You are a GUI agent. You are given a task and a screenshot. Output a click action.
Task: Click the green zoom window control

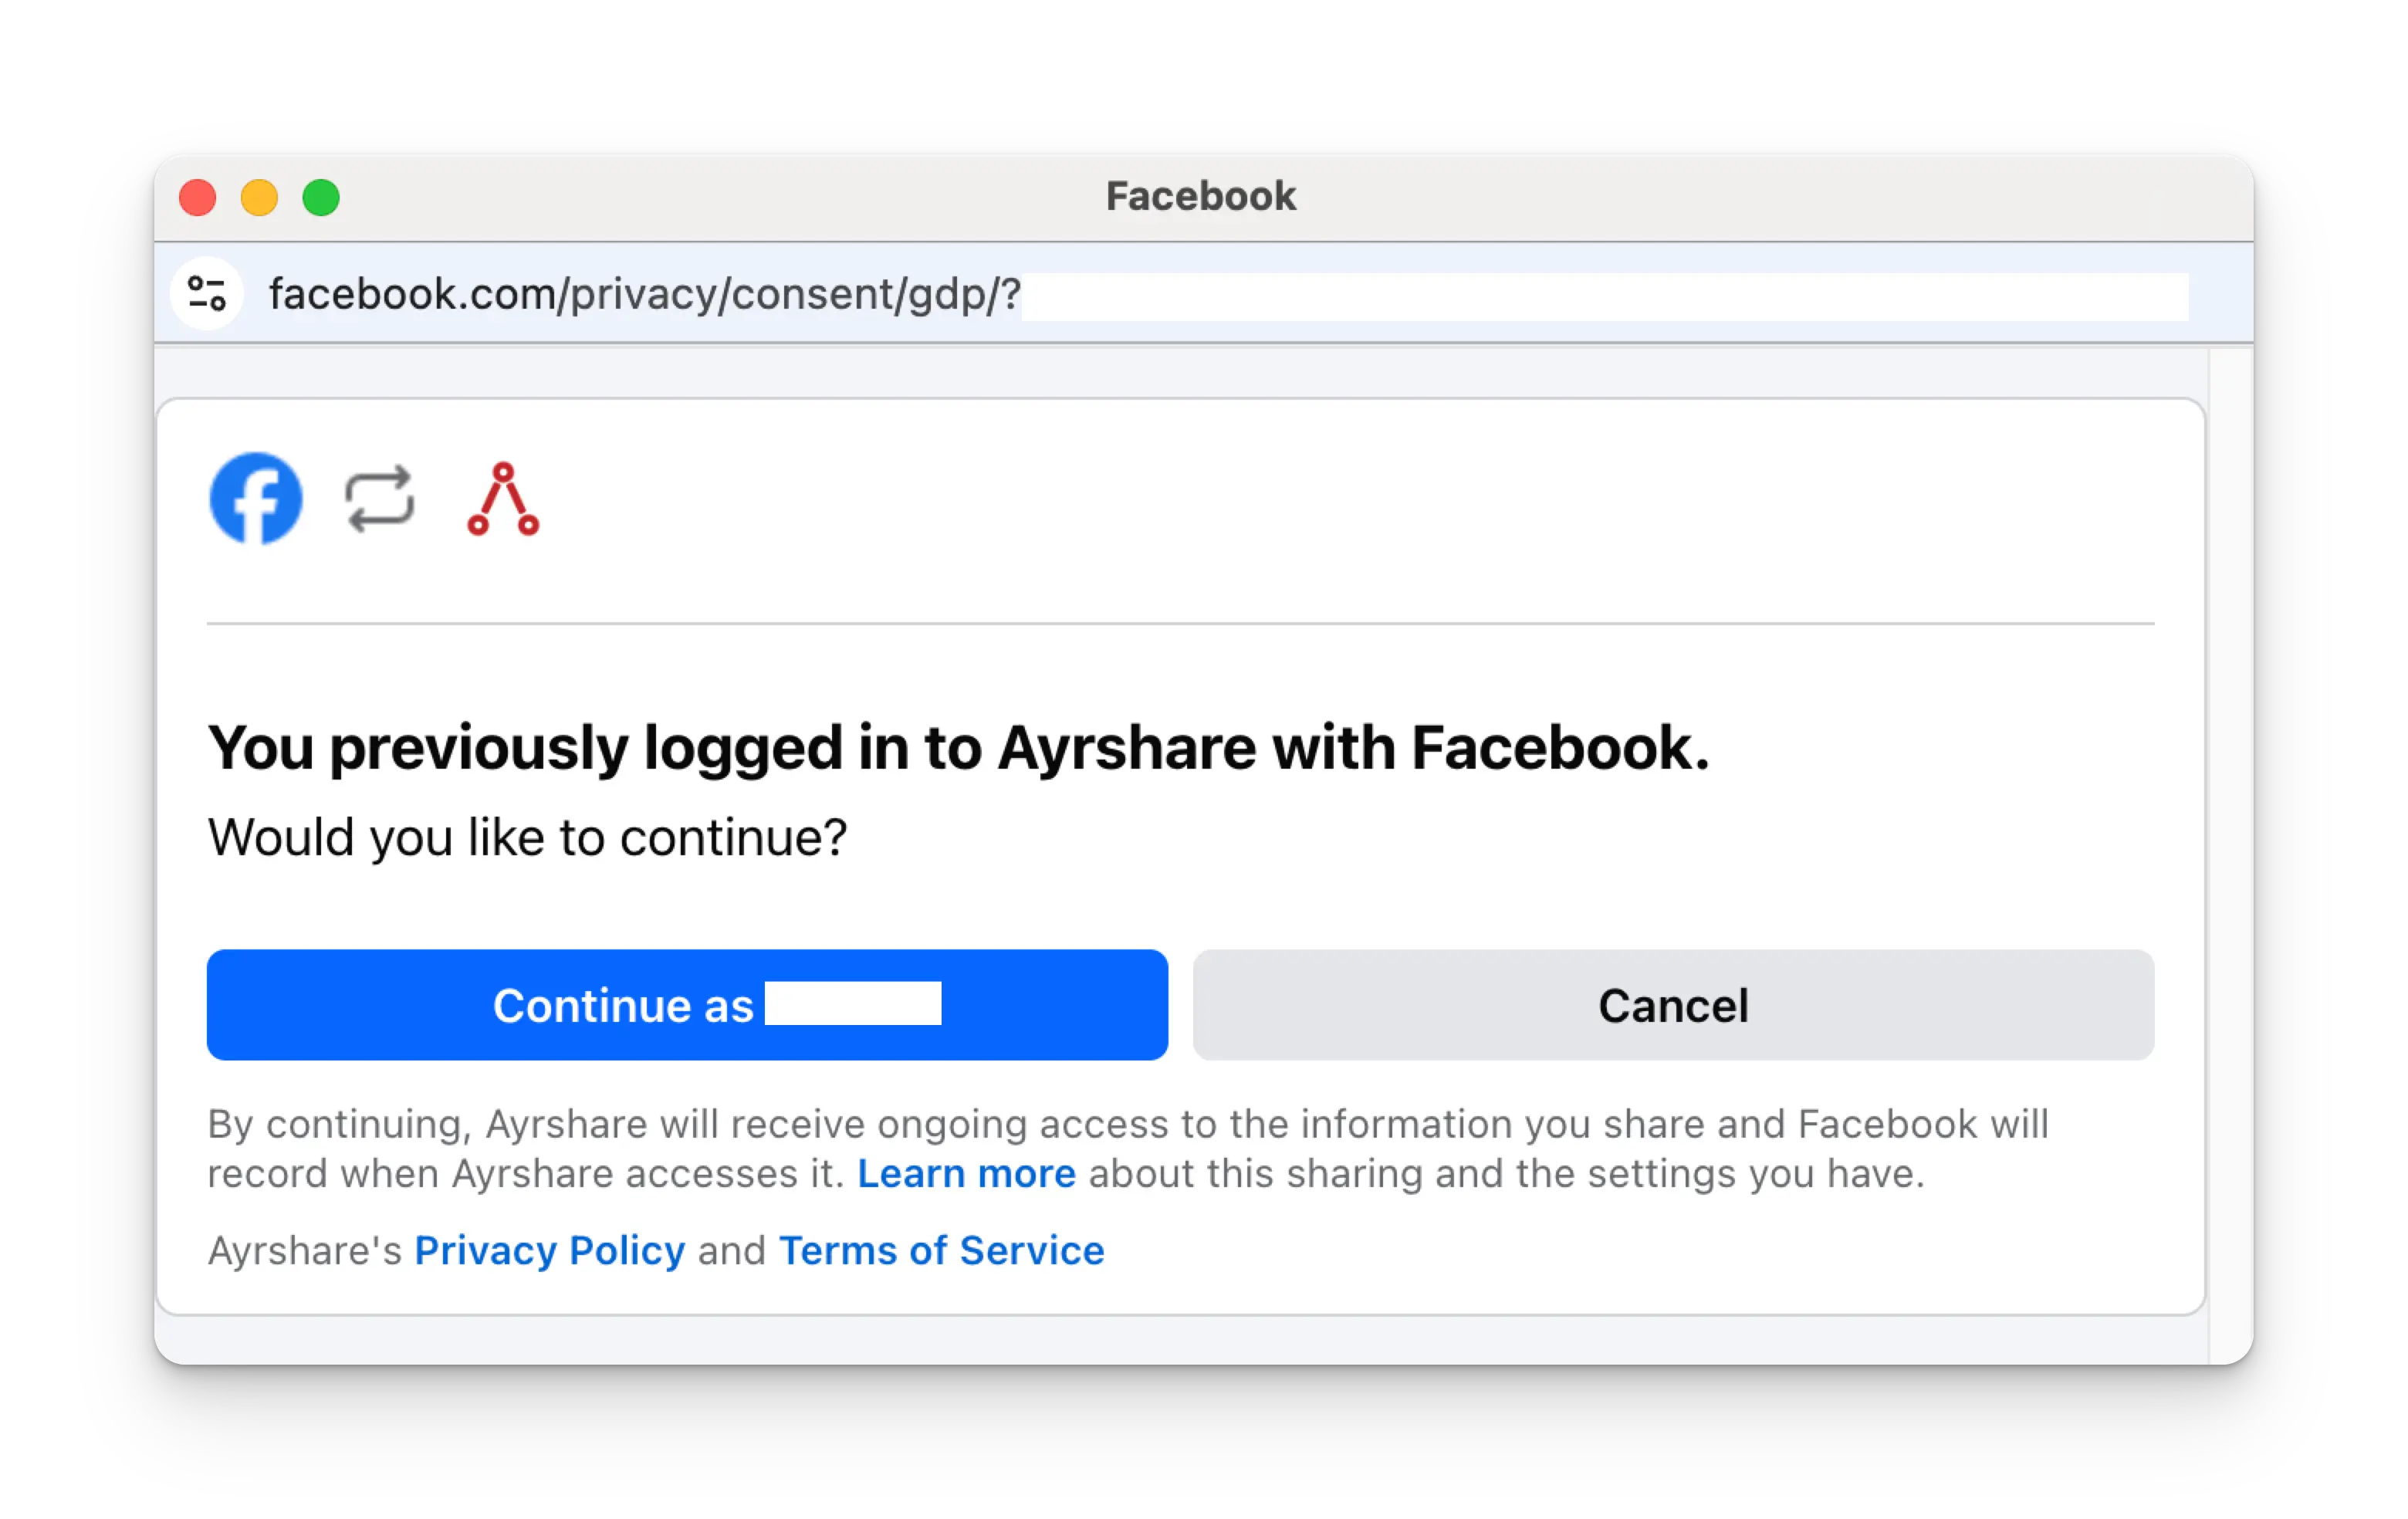(x=321, y=197)
